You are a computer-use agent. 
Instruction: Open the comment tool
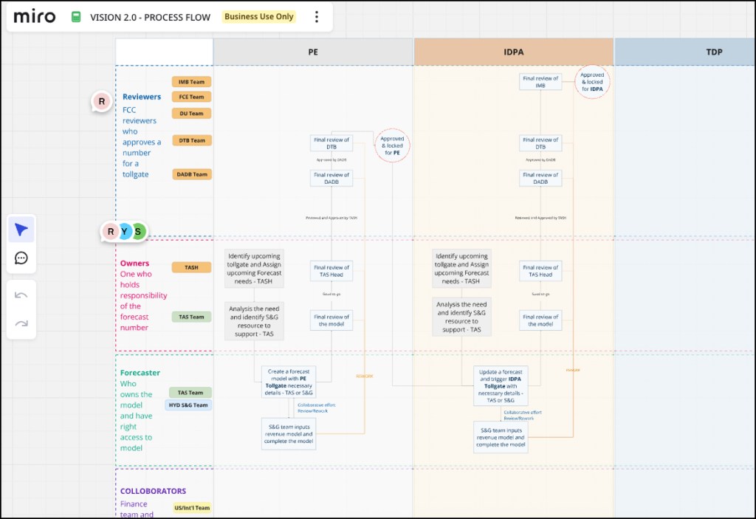click(21, 258)
